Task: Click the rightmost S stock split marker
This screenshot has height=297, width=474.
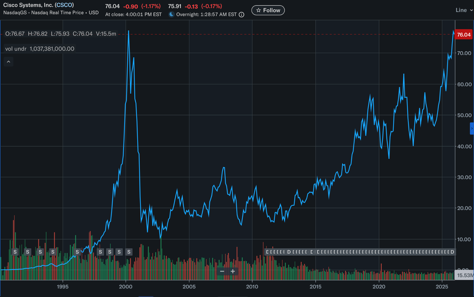Action: (x=129, y=252)
